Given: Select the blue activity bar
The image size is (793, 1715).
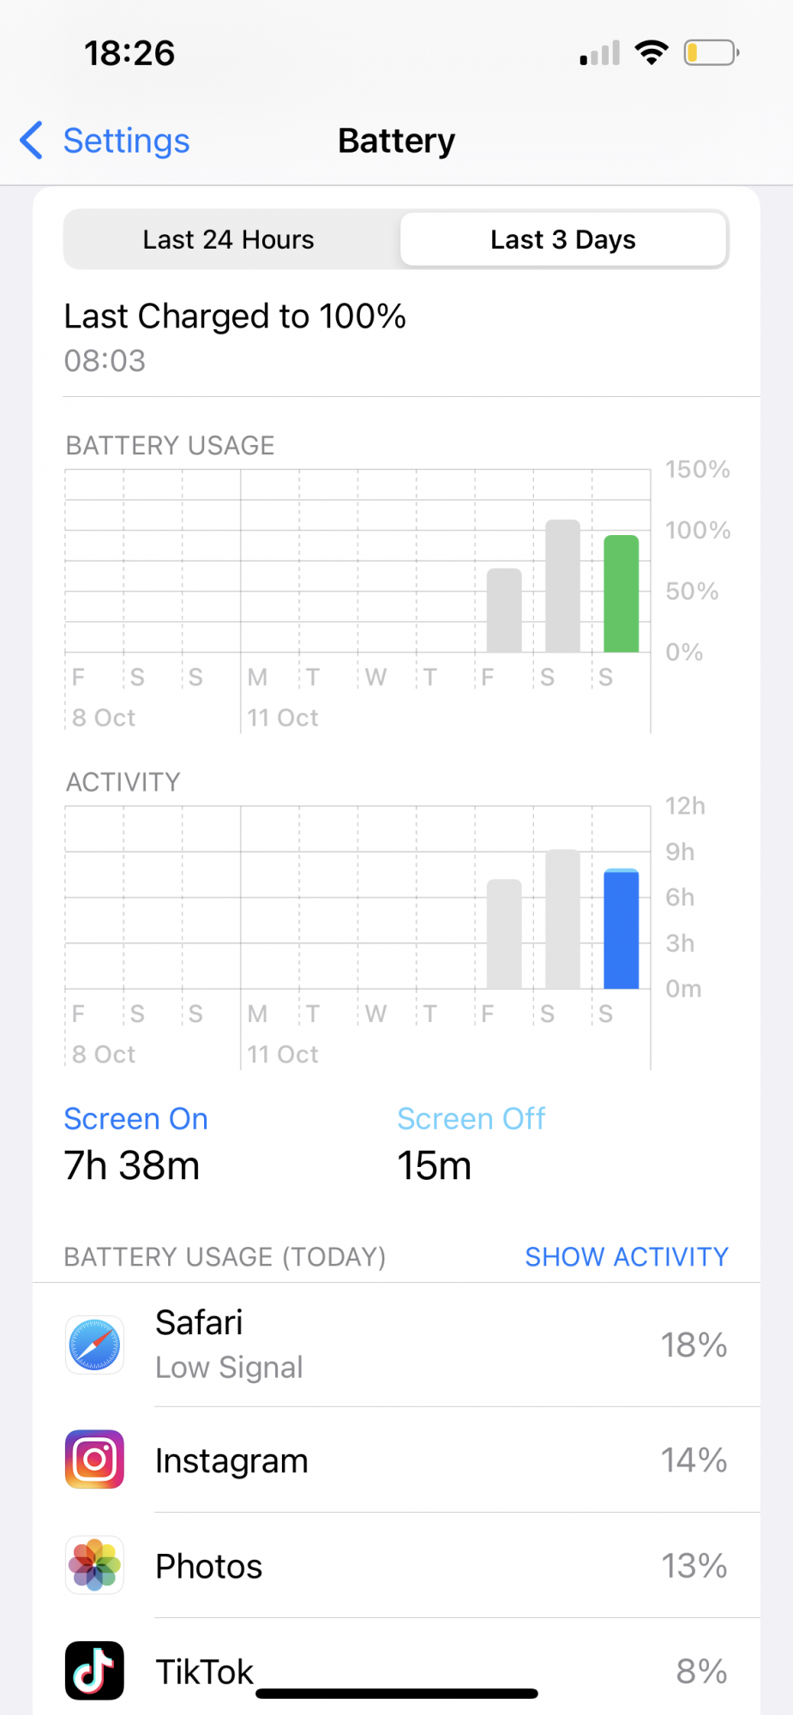Looking at the screenshot, I should point(622,930).
